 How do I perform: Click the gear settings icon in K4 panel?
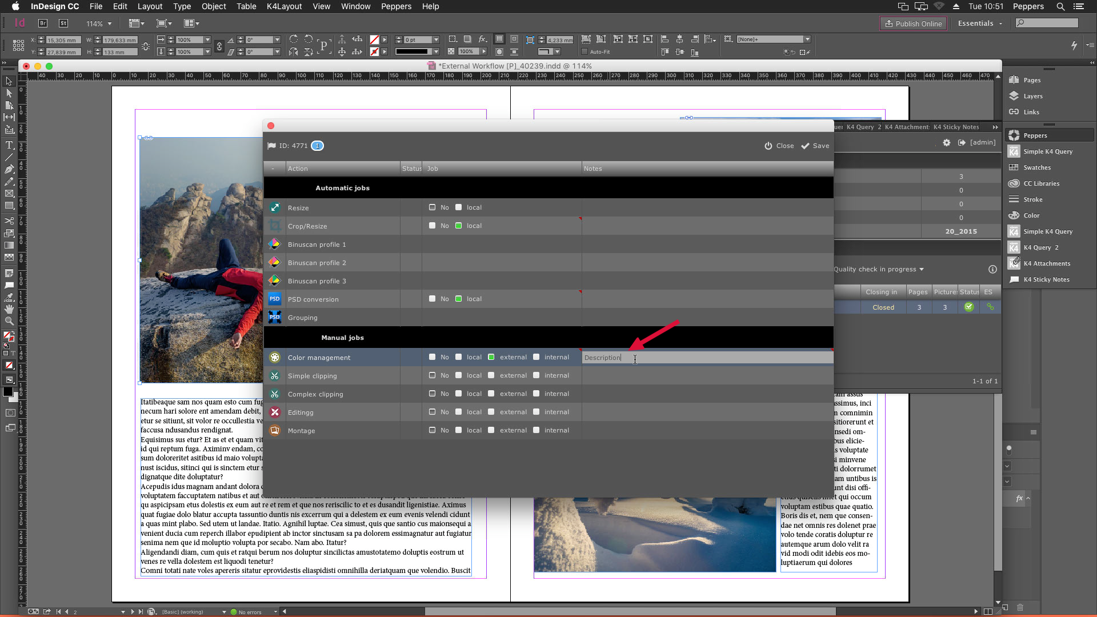tap(947, 142)
